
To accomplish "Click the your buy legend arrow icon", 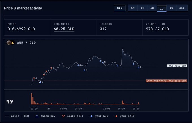I will 91,116.
